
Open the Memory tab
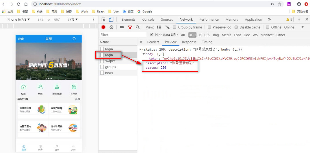(232, 20)
